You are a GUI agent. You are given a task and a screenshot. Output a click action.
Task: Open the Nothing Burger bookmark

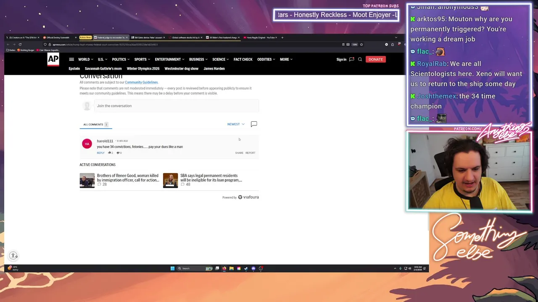26,50
